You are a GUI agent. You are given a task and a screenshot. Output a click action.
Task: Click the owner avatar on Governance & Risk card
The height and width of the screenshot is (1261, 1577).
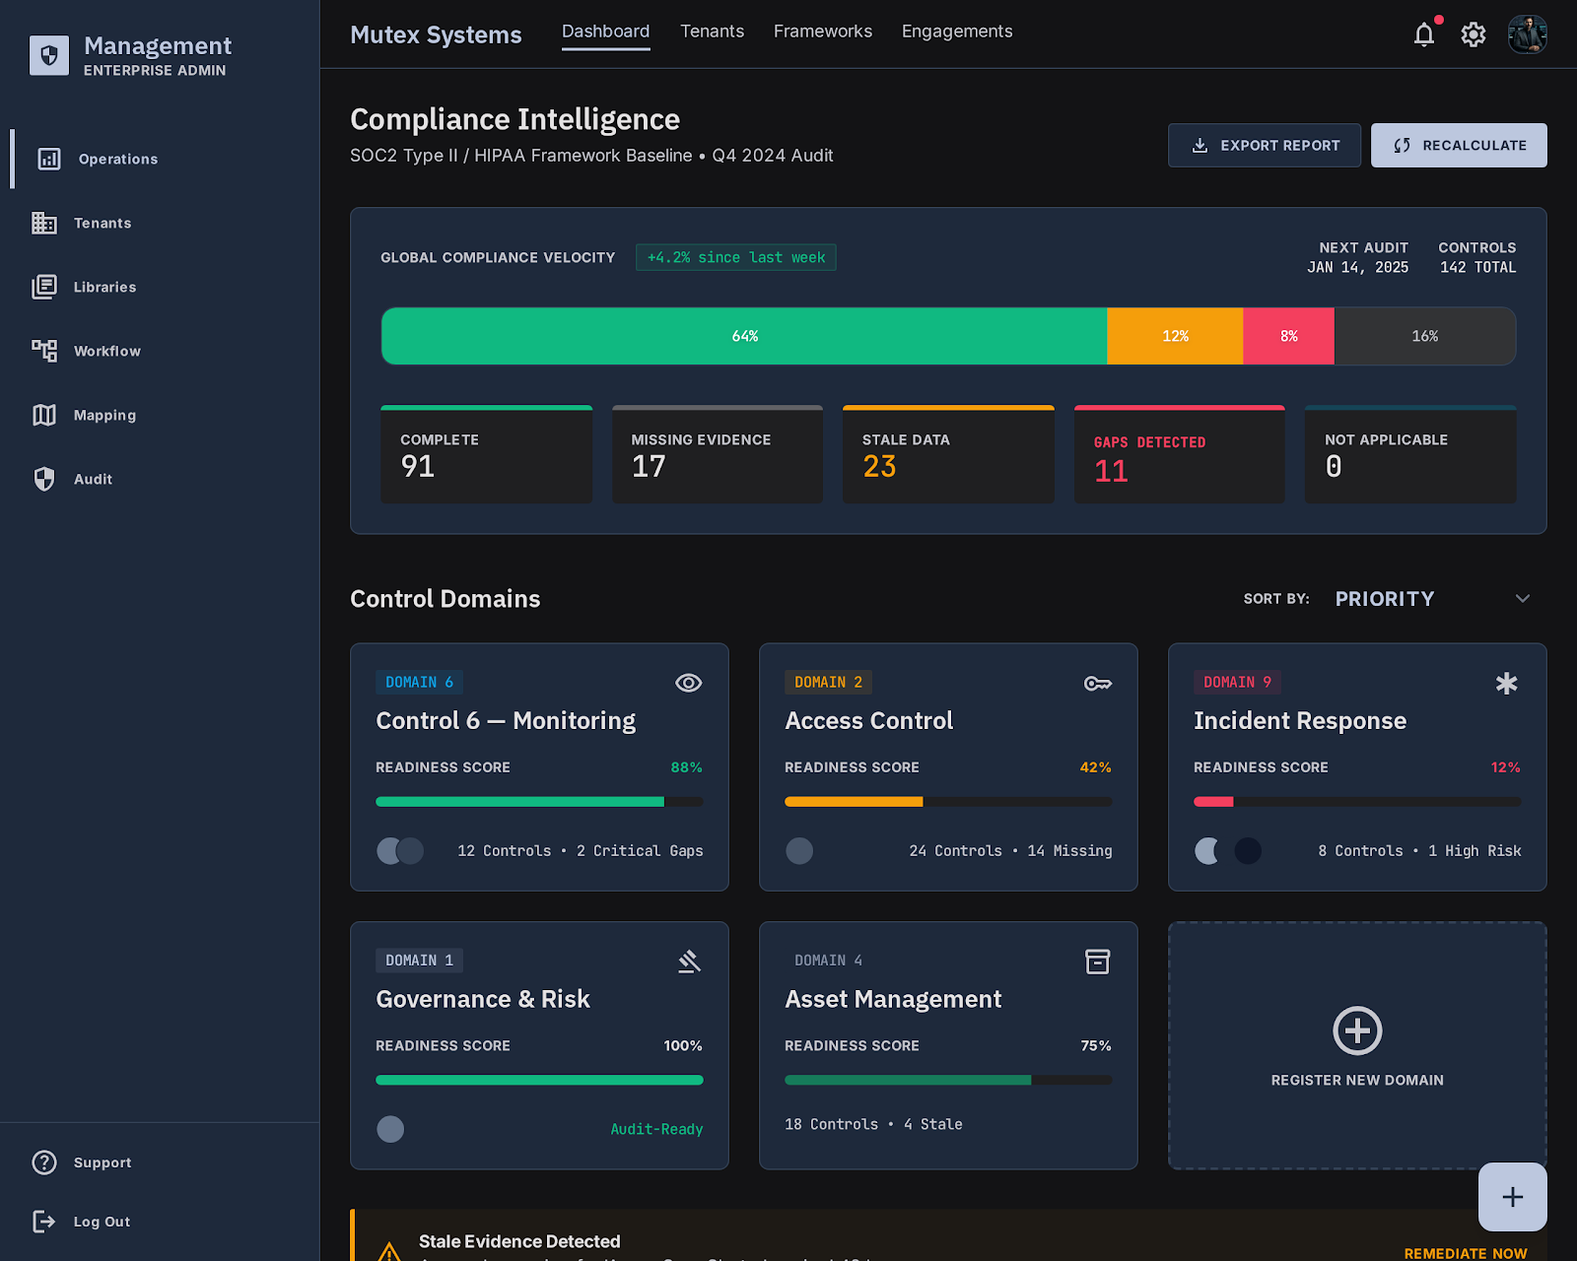pos(390,1129)
